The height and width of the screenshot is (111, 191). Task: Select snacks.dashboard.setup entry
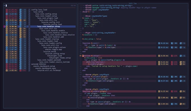pos(44,66)
